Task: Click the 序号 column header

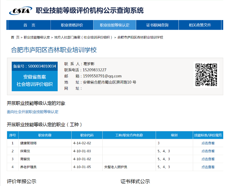Action: (x=12, y=135)
